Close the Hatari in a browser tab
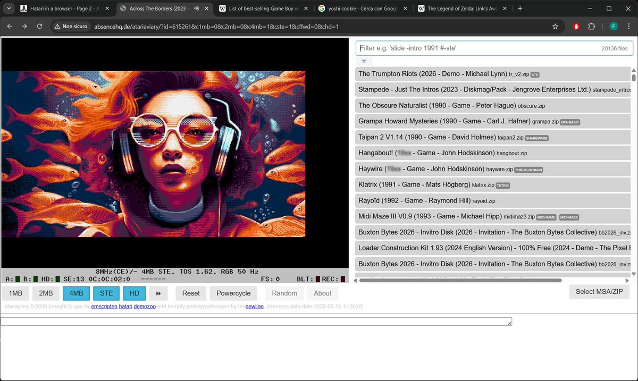 coord(108,9)
